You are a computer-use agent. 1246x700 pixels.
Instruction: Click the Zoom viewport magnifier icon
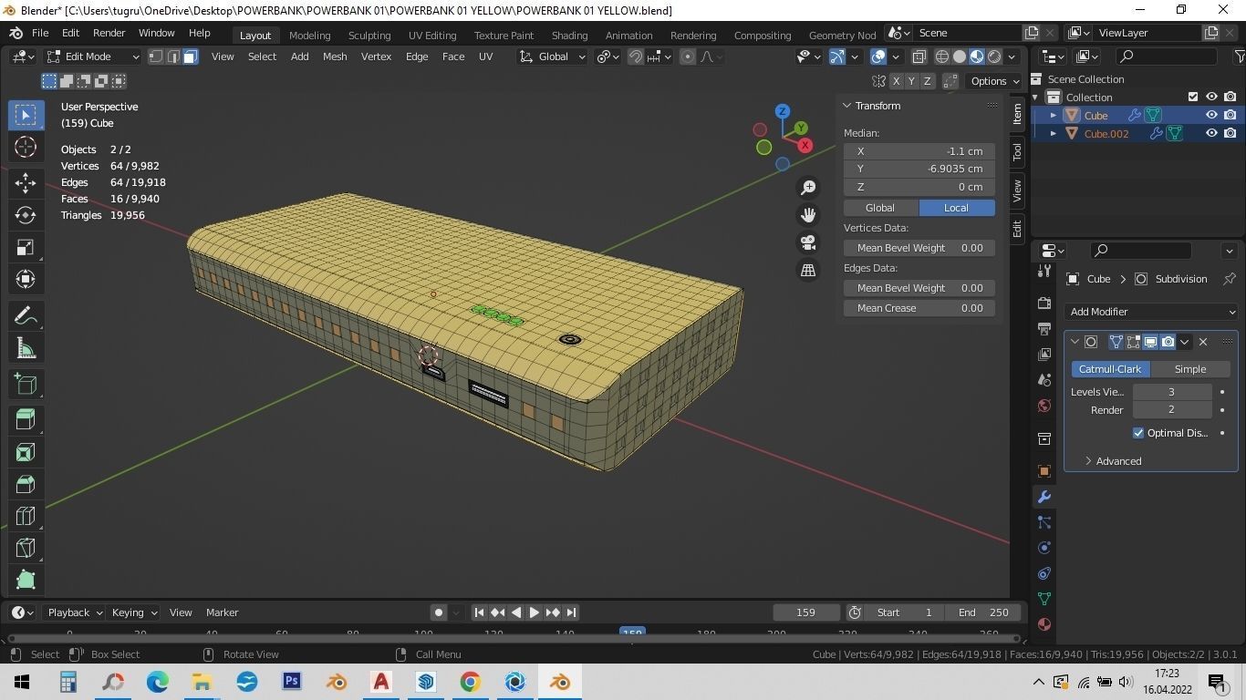[808, 188]
